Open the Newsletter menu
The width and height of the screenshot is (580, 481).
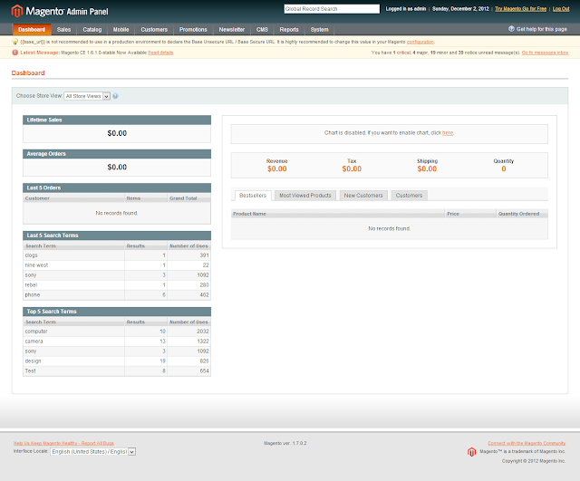point(232,30)
